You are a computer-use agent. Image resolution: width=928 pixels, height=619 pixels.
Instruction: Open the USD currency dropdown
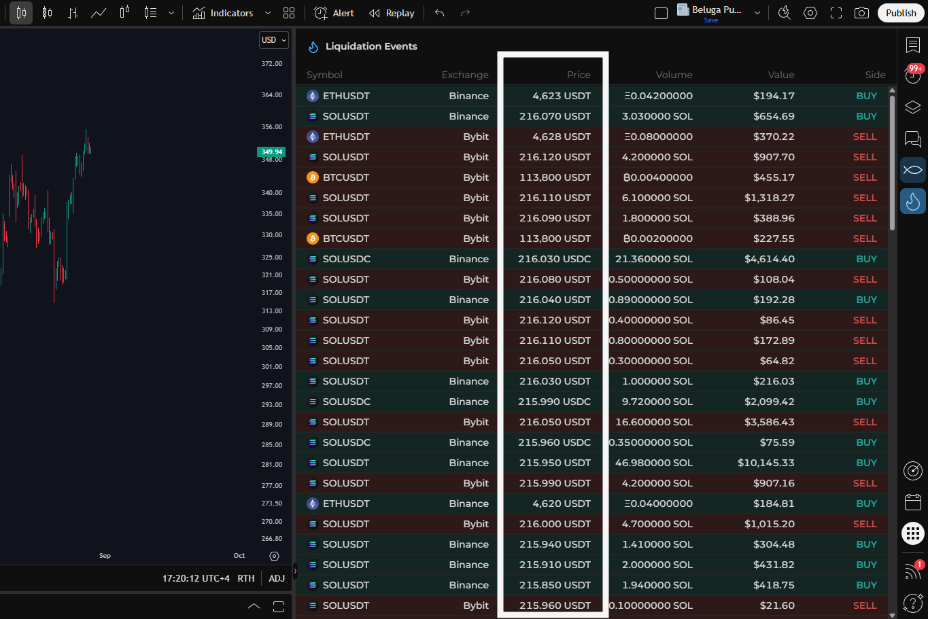(274, 40)
